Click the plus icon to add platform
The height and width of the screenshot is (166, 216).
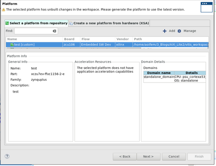point(164,31)
